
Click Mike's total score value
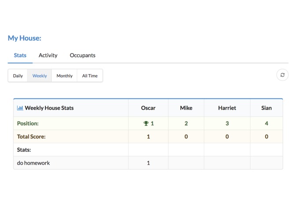[x=186, y=137]
